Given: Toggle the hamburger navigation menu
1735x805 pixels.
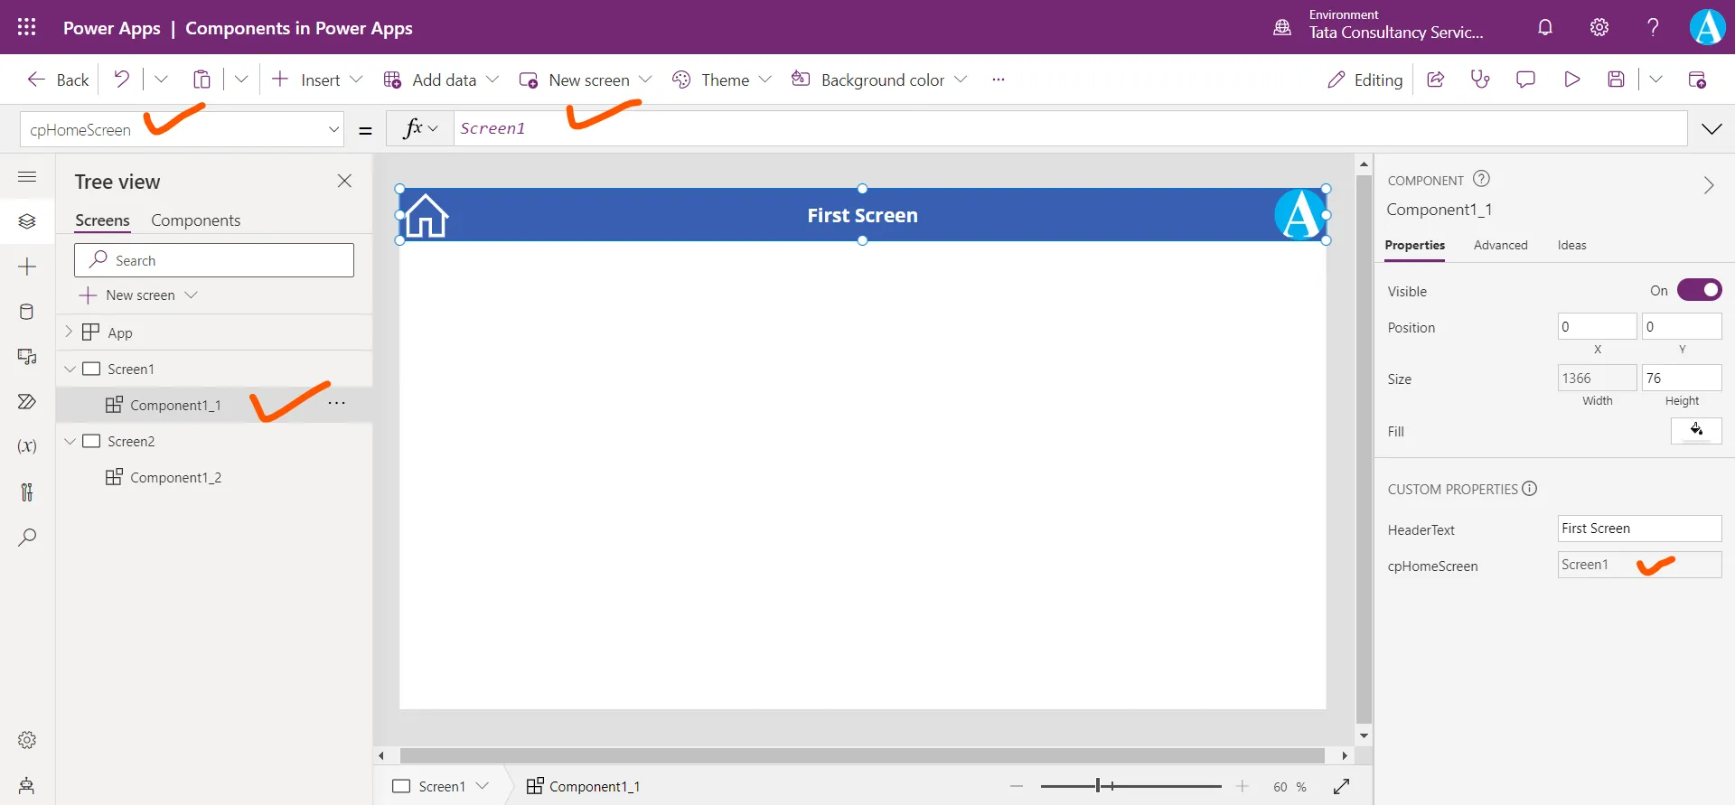Looking at the screenshot, I should [27, 177].
